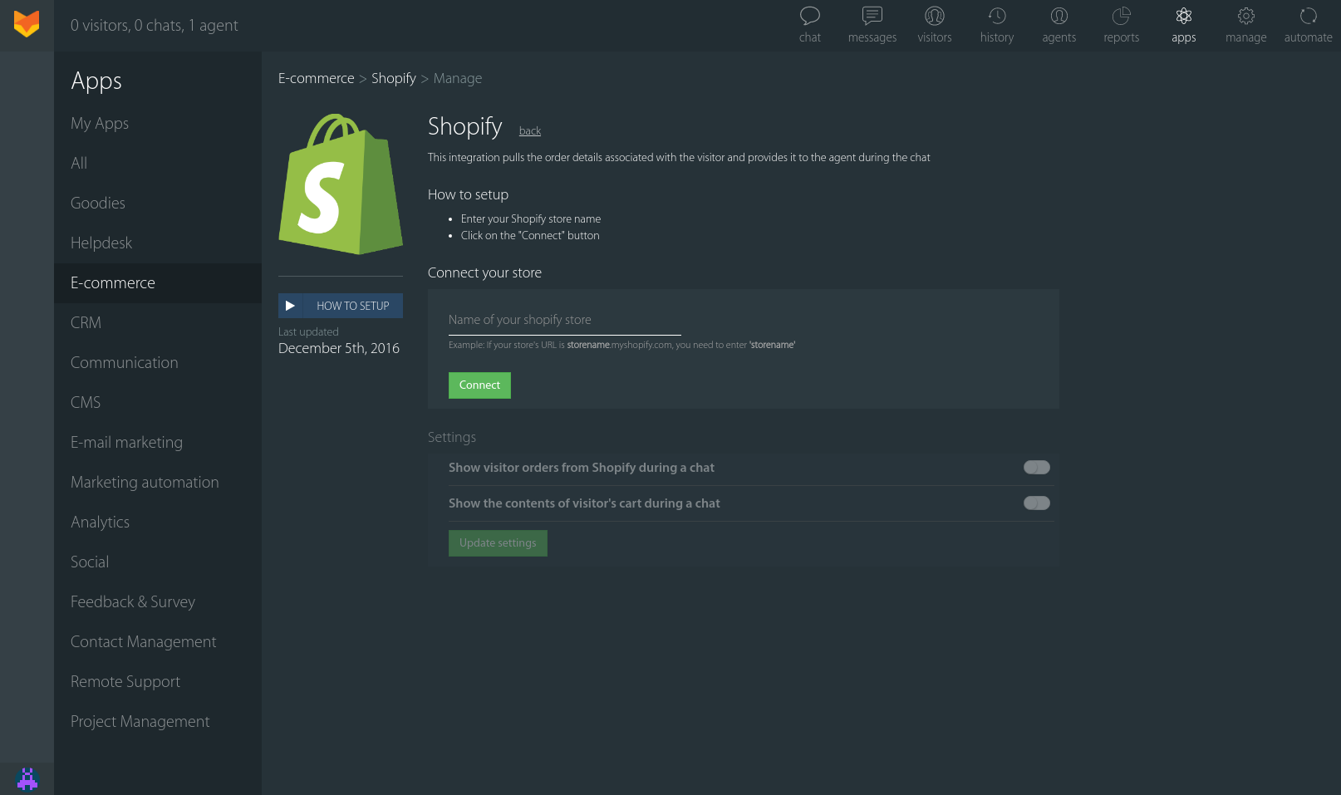Open the history clock icon

(x=996, y=17)
